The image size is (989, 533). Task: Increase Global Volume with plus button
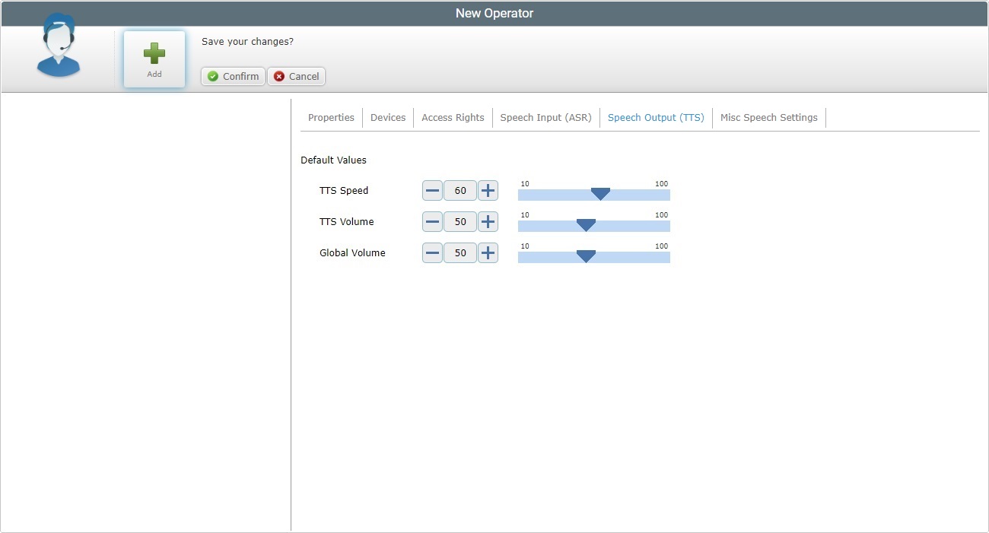[488, 253]
